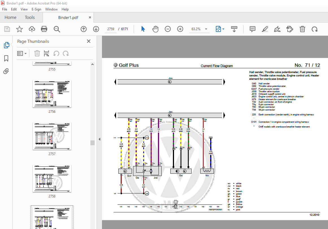This screenshot has width=328, height=229.
Task: Choose the selection arrow tool
Action: (143, 29)
